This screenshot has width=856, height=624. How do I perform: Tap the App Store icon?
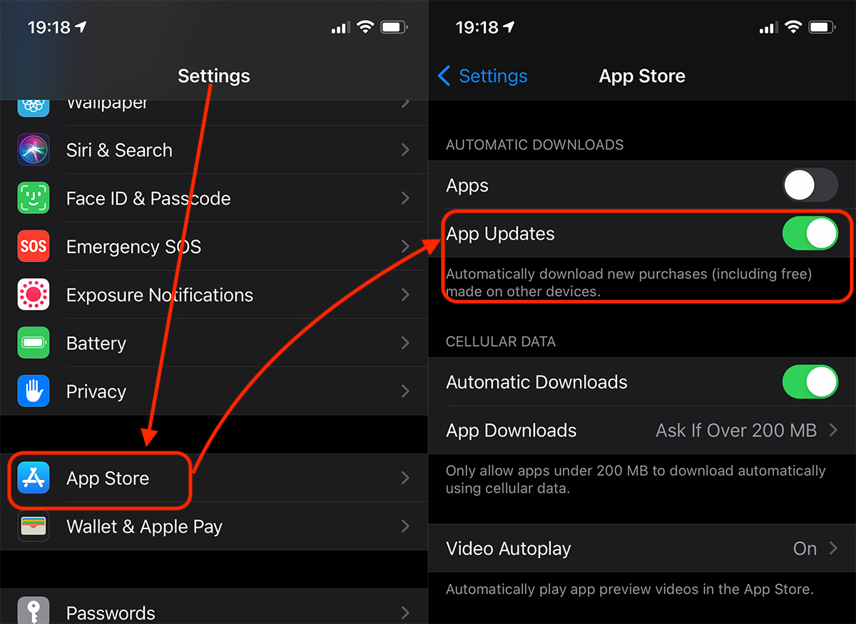(x=34, y=478)
